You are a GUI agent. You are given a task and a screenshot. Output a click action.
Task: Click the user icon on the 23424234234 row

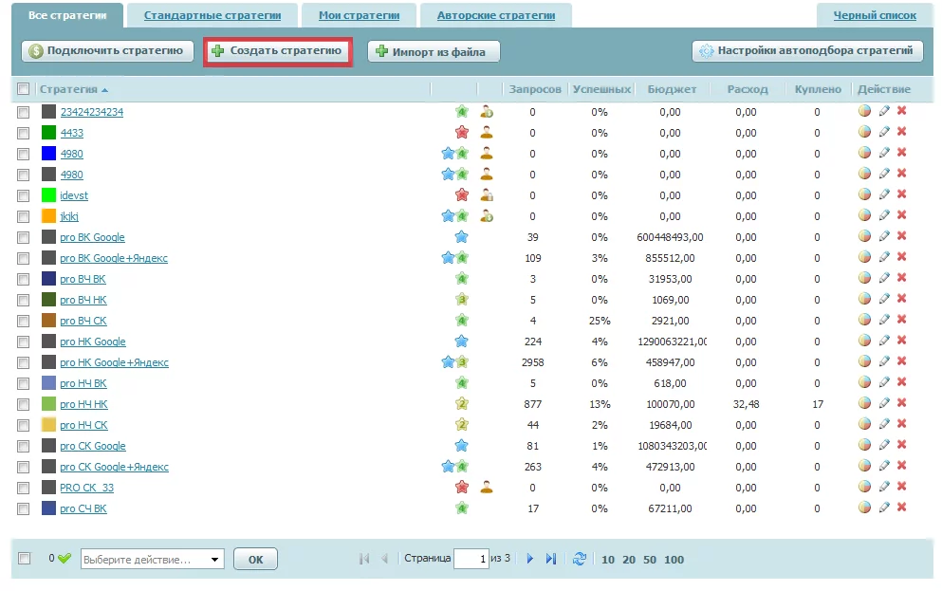coord(487,111)
